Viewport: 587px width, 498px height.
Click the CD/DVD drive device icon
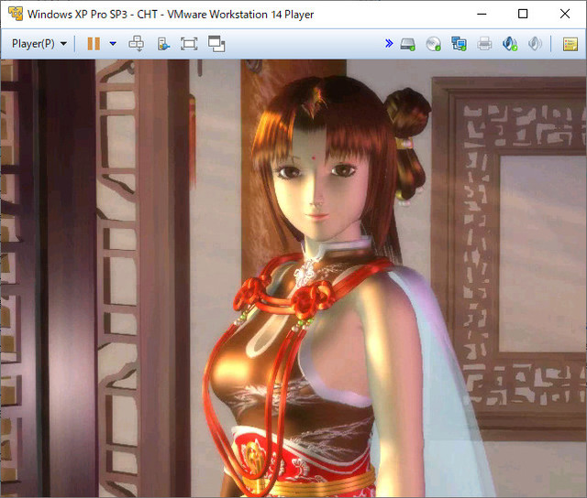coord(433,44)
